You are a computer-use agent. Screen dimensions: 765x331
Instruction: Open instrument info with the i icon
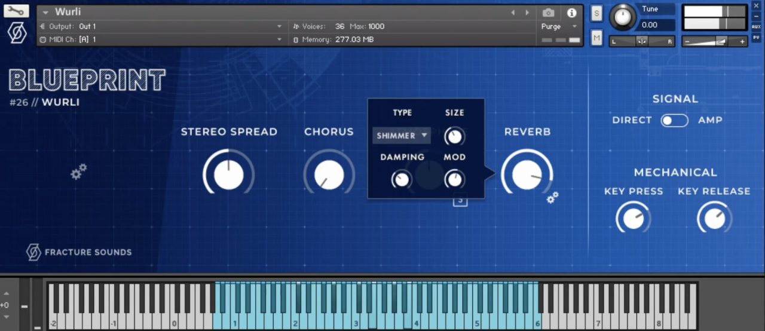(572, 13)
